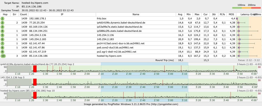Select hop 8 green circle icon
The height and width of the screenshot is (106, 262).
pyautogui.click(x=2, y=48)
